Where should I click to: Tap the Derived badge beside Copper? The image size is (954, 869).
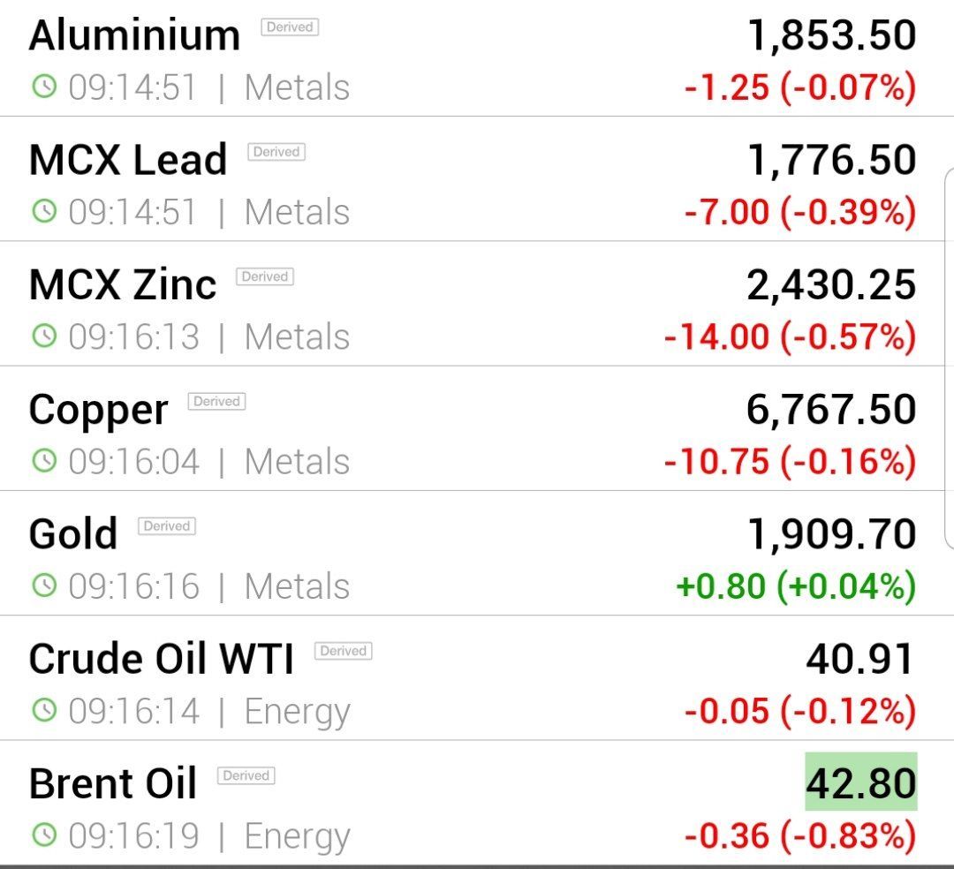click(x=216, y=402)
